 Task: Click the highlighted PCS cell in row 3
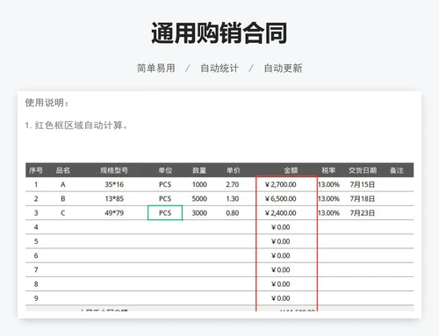(165, 213)
